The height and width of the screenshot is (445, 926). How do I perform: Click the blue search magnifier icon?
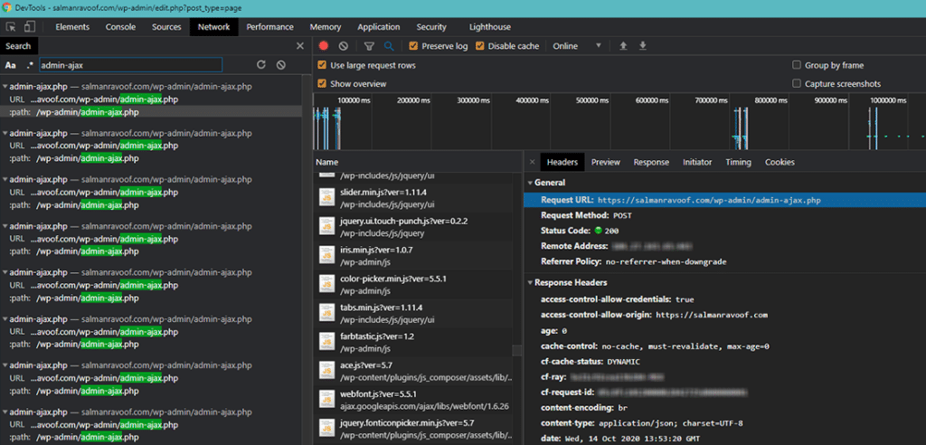coord(389,46)
